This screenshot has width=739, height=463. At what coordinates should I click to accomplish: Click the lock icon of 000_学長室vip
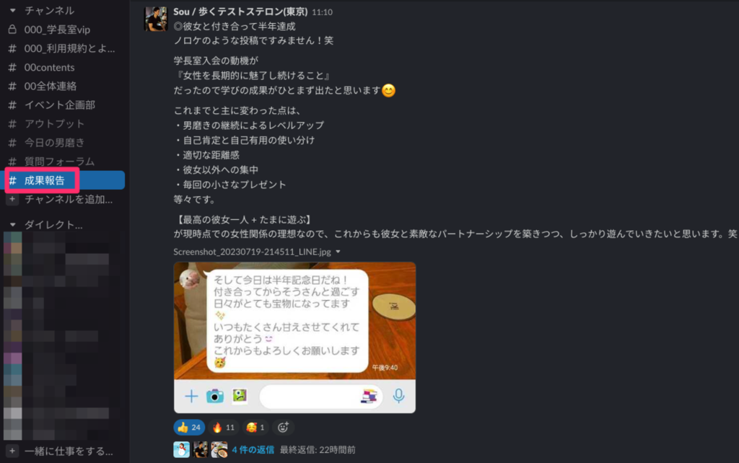point(12,29)
